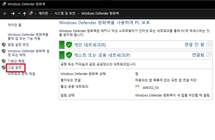215x140 pixels.
Task: Click green shield icon of 개인 네트워크
Action: click(x=69, y=45)
